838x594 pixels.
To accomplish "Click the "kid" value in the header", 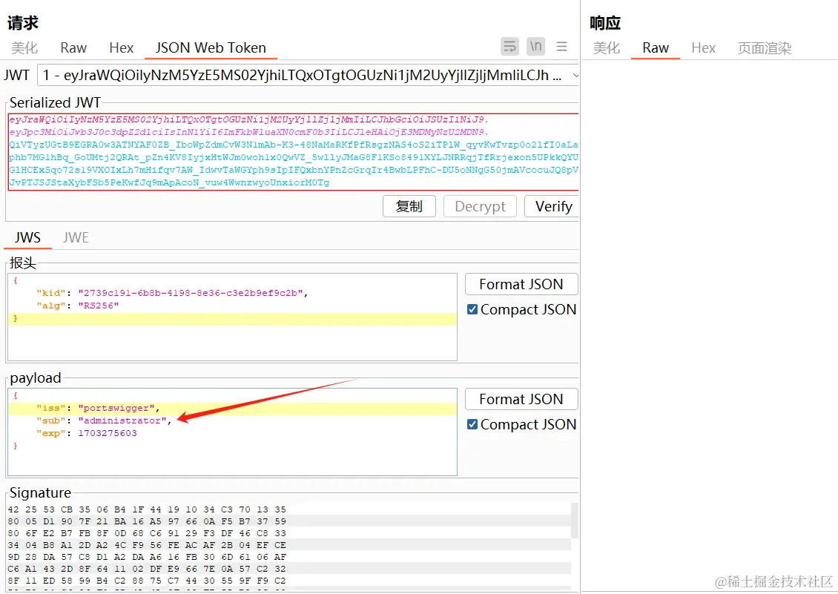I will [191, 292].
